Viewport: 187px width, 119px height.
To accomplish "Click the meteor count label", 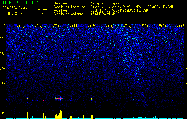I will tap(42, 9).
